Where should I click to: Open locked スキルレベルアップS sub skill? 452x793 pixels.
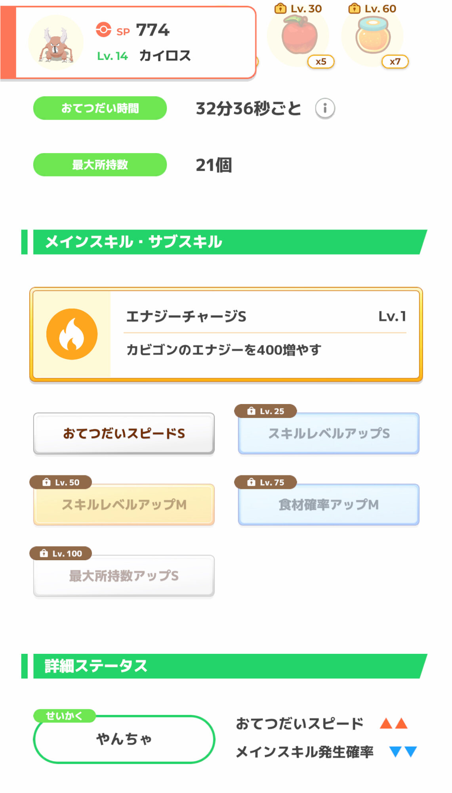coord(328,433)
